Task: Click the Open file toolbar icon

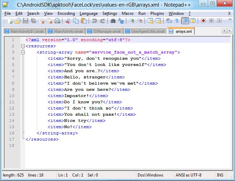Action: click(18, 21)
